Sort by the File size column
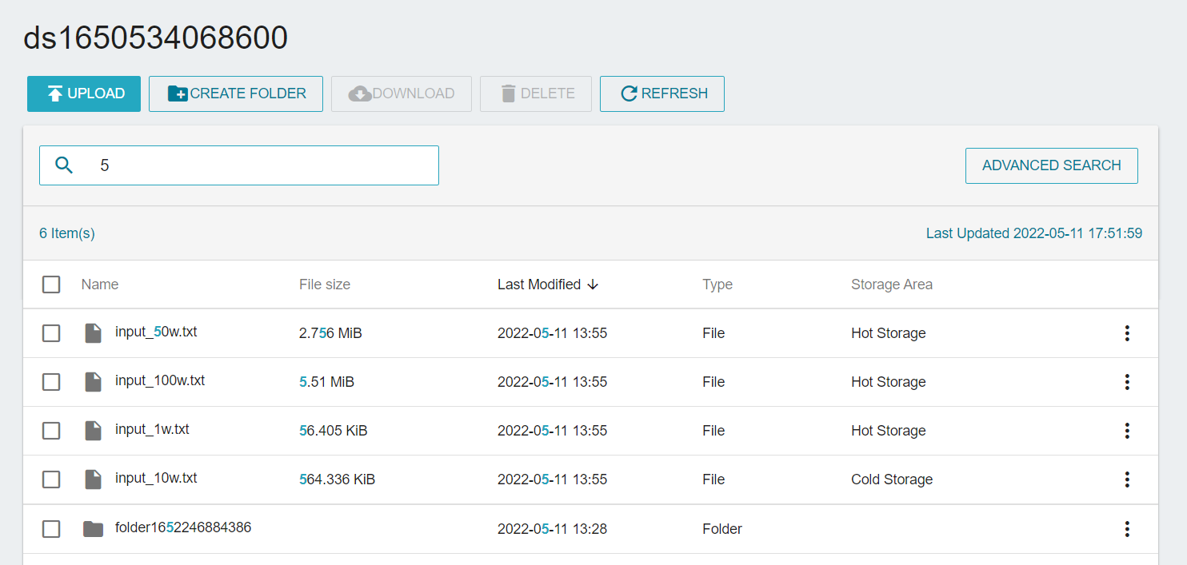The image size is (1187, 565). coord(324,284)
